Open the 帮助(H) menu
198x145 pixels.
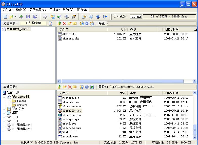click(x=82, y=10)
